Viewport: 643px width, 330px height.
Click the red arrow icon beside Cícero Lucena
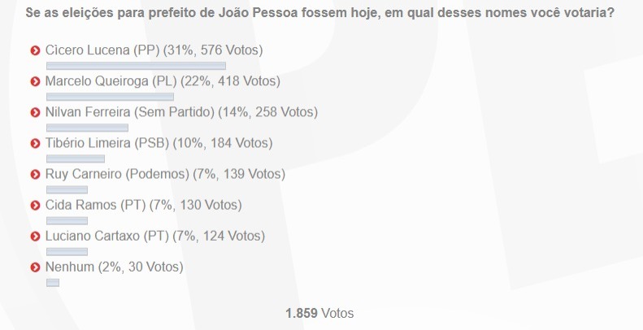[x=36, y=50]
